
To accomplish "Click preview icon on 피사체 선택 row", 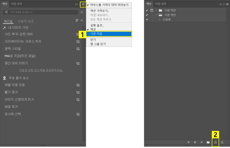I will tap(78, 114).
